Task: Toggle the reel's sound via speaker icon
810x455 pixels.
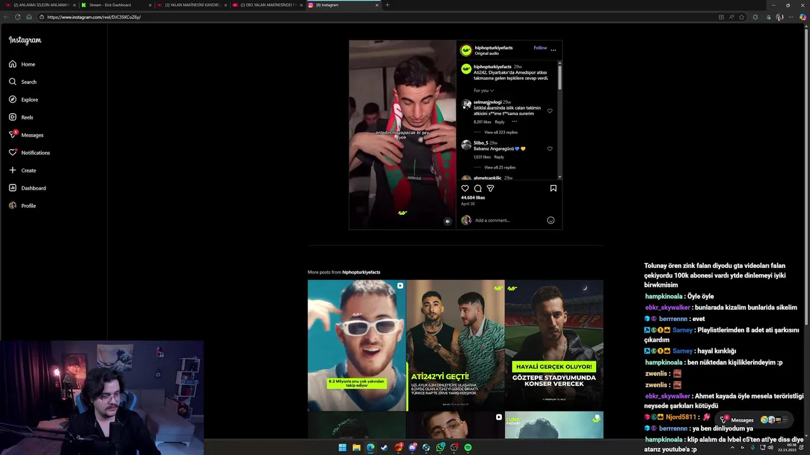Action: tap(447, 221)
